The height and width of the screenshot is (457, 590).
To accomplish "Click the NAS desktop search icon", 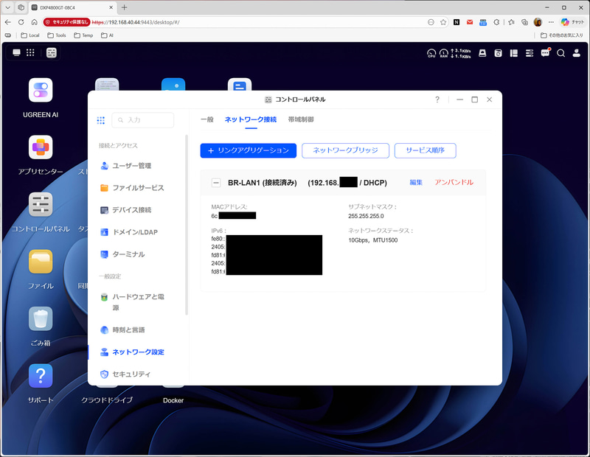I will point(561,53).
